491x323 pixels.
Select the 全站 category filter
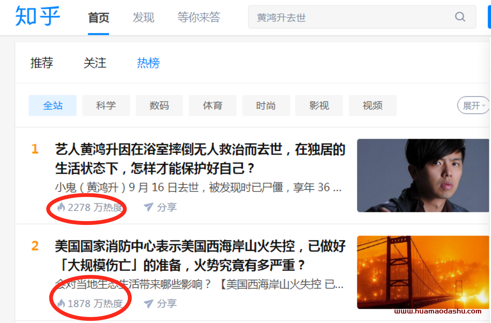coord(53,105)
